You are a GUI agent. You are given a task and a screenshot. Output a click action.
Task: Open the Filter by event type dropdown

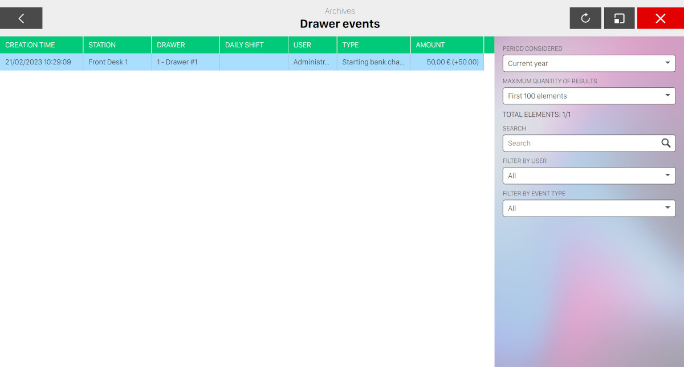click(x=589, y=208)
